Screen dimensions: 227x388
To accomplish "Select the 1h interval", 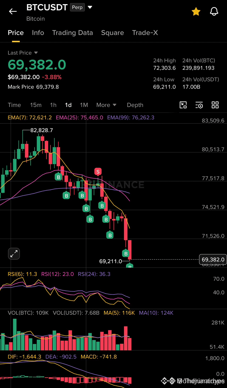I will (x=53, y=105).
